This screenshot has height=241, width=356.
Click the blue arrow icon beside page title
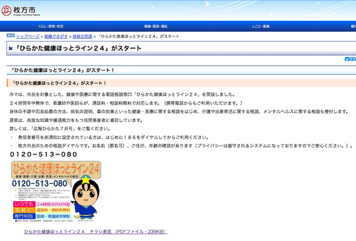tap(10, 49)
